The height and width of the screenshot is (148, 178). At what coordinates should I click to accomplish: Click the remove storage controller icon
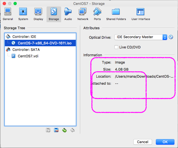pos(72,130)
